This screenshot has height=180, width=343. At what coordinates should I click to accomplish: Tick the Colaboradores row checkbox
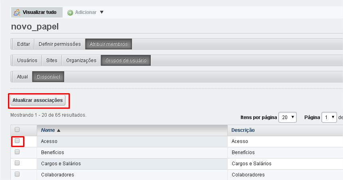pyautogui.click(x=17, y=174)
